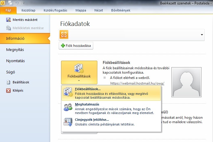Click the small arrow under Fiókbeállítások button

pyautogui.click(x=79, y=81)
